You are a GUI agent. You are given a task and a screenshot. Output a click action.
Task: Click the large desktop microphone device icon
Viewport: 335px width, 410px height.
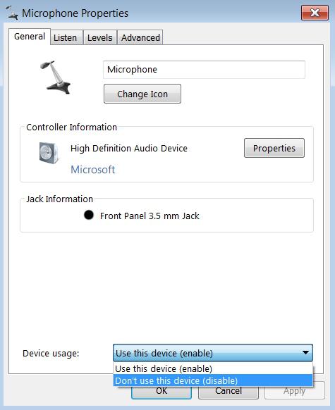[56, 77]
